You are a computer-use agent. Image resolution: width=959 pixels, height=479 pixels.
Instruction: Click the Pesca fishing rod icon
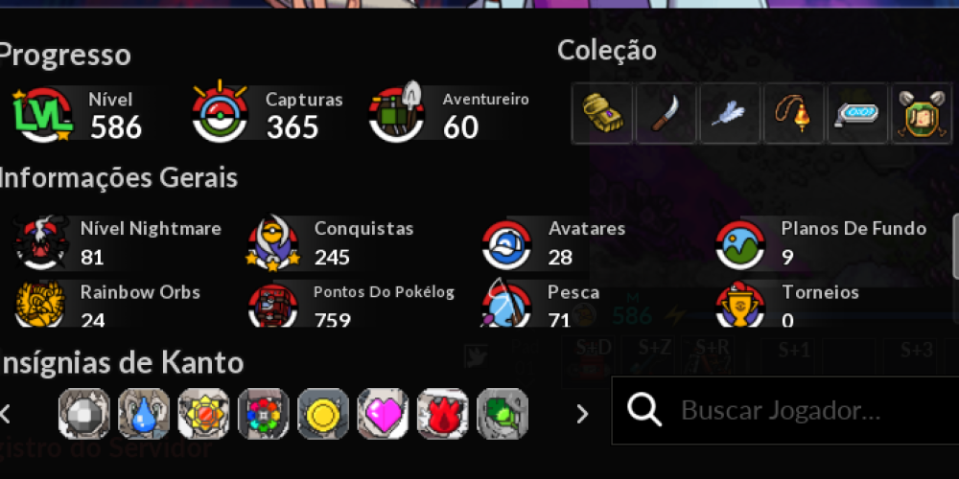(505, 303)
